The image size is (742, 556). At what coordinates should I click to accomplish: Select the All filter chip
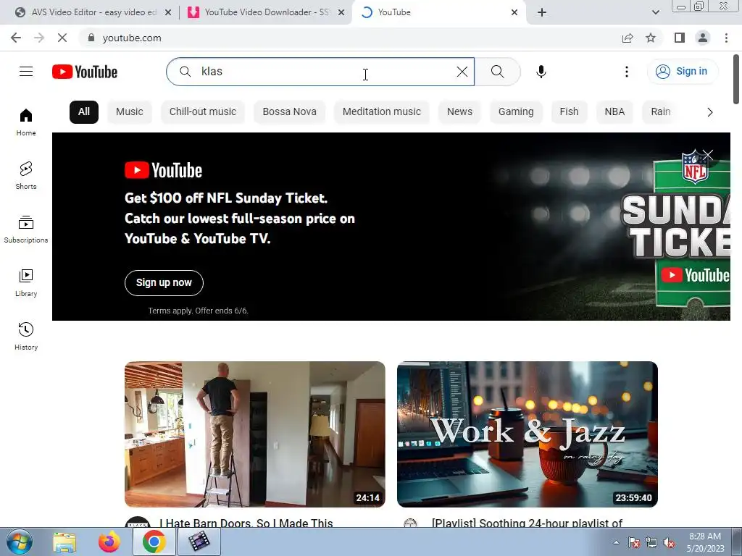(x=84, y=112)
